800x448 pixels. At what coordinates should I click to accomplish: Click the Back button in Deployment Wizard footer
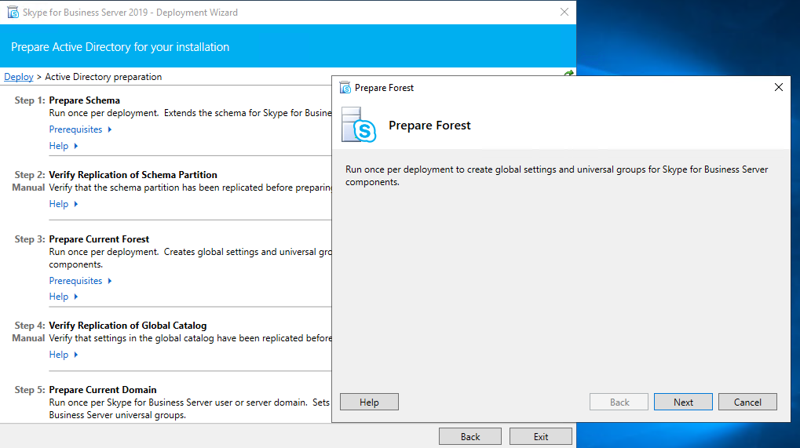point(469,436)
